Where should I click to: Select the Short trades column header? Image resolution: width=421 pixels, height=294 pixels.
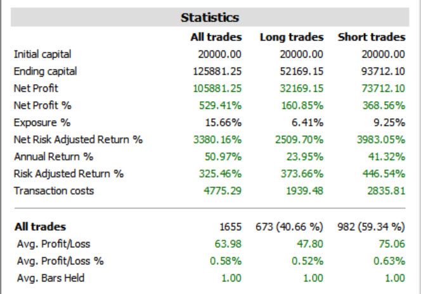(371, 37)
